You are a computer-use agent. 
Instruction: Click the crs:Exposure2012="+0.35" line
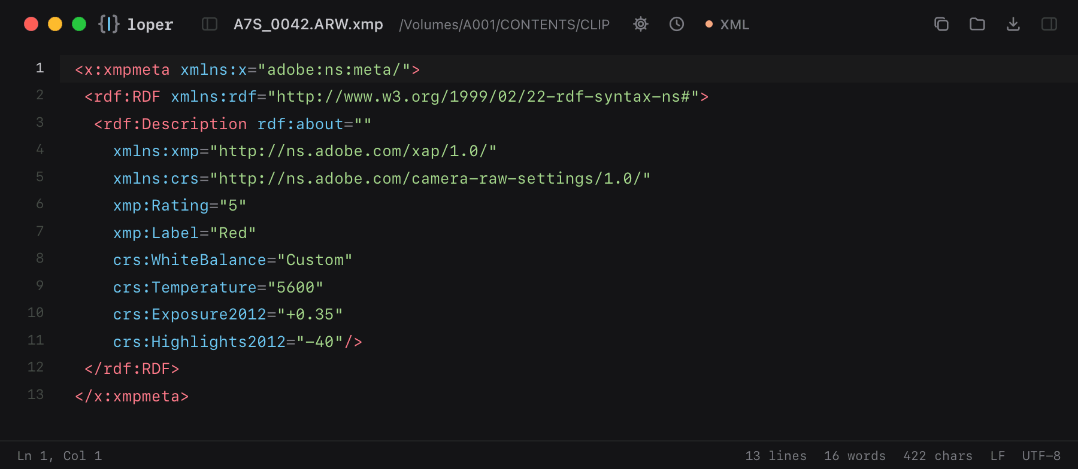pyautogui.click(x=228, y=315)
